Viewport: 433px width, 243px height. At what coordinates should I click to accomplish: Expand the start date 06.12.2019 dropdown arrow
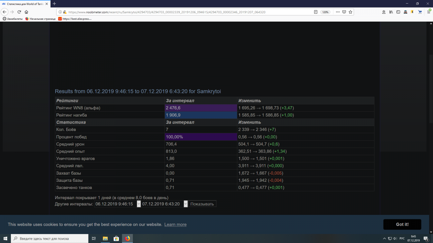click(139, 204)
